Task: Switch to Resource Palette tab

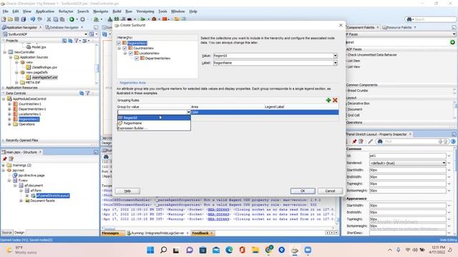Action: (399, 27)
